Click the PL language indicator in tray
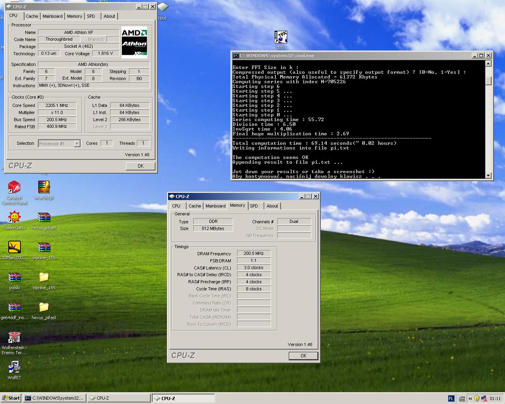505x404 pixels. coord(451,398)
